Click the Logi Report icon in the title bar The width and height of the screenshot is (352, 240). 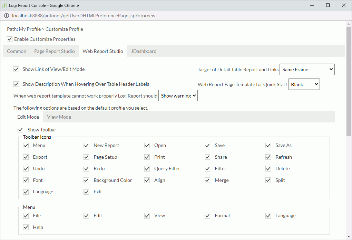click(5, 5)
